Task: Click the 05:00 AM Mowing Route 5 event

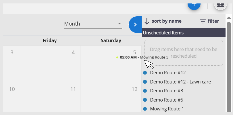Action: [x=142, y=57]
